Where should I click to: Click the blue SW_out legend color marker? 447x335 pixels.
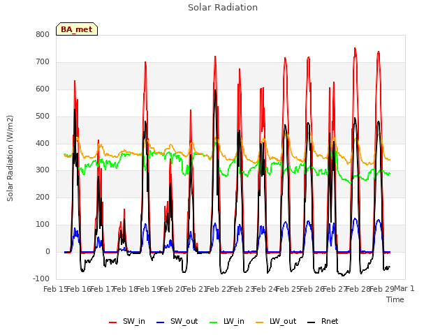[x=161, y=322]
